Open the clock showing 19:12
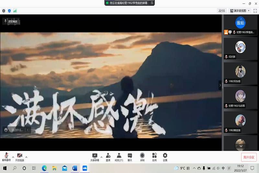 click(240, 168)
